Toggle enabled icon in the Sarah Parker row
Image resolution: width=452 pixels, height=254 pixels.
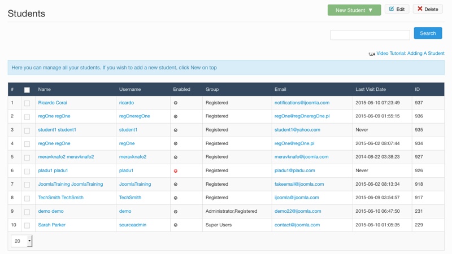point(176,225)
